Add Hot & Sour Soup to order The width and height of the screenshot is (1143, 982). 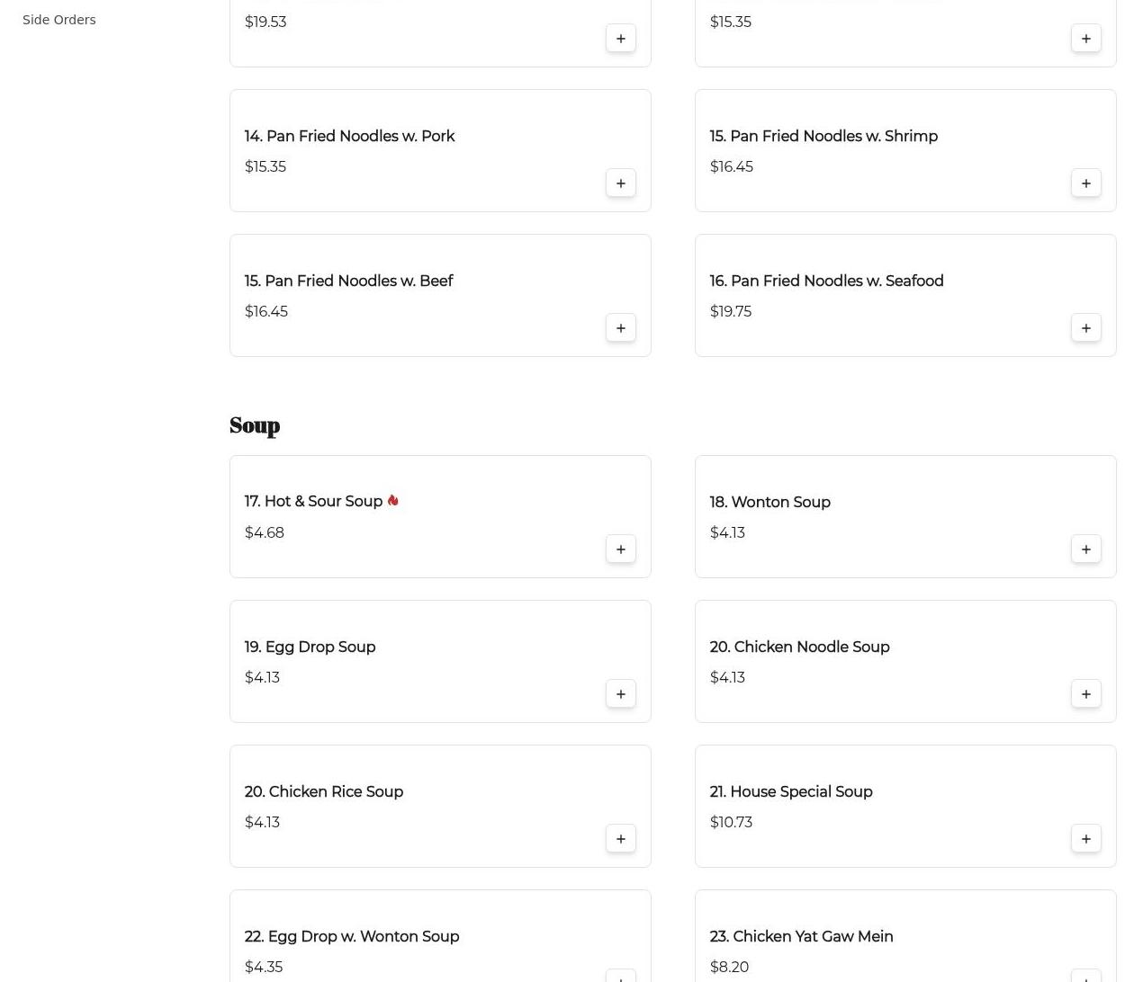[x=620, y=549]
